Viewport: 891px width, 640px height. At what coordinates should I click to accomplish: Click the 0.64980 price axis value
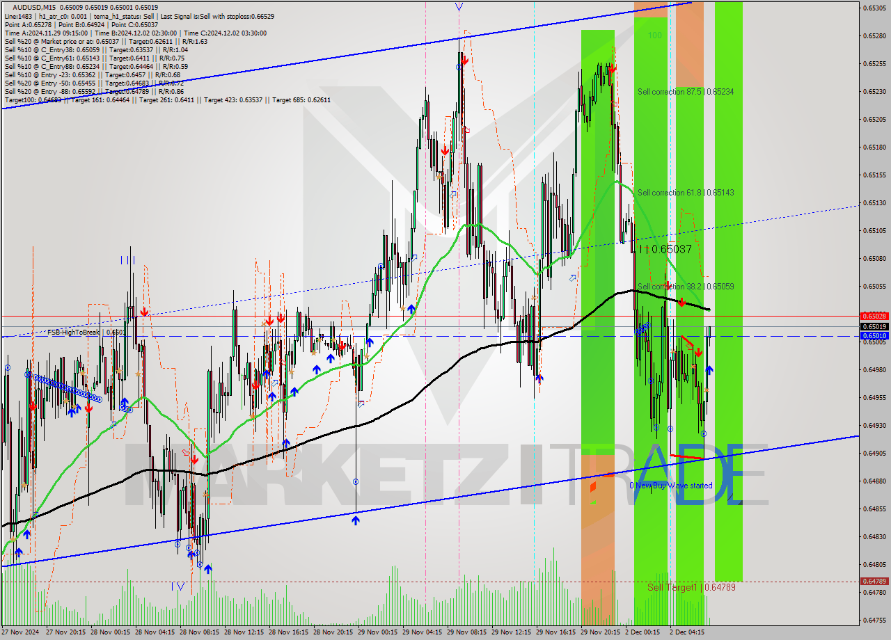pos(874,369)
